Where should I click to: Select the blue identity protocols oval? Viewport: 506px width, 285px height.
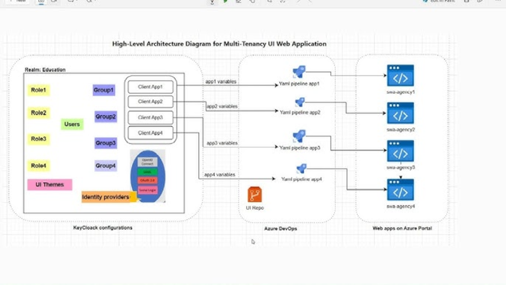148,176
